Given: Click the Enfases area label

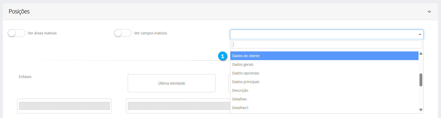Looking at the screenshot, I should tap(25, 77).
